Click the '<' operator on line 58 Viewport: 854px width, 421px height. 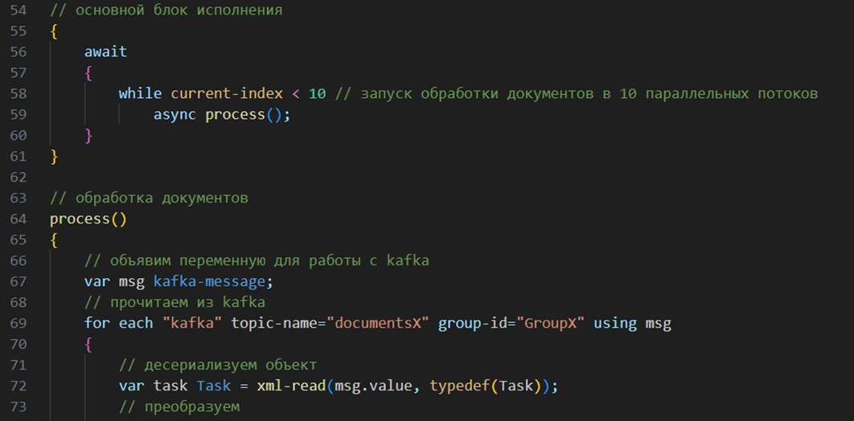(296, 93)
